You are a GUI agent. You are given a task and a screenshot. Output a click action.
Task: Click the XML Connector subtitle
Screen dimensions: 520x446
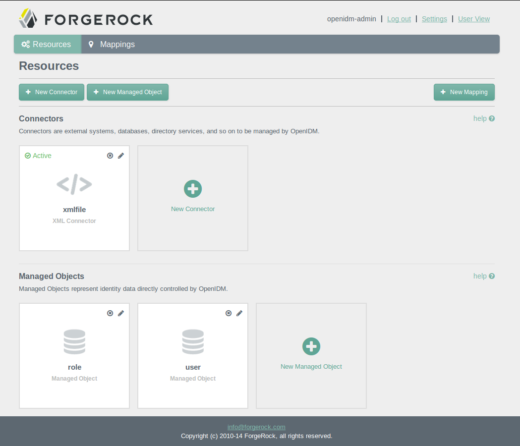tap(74, 221)
